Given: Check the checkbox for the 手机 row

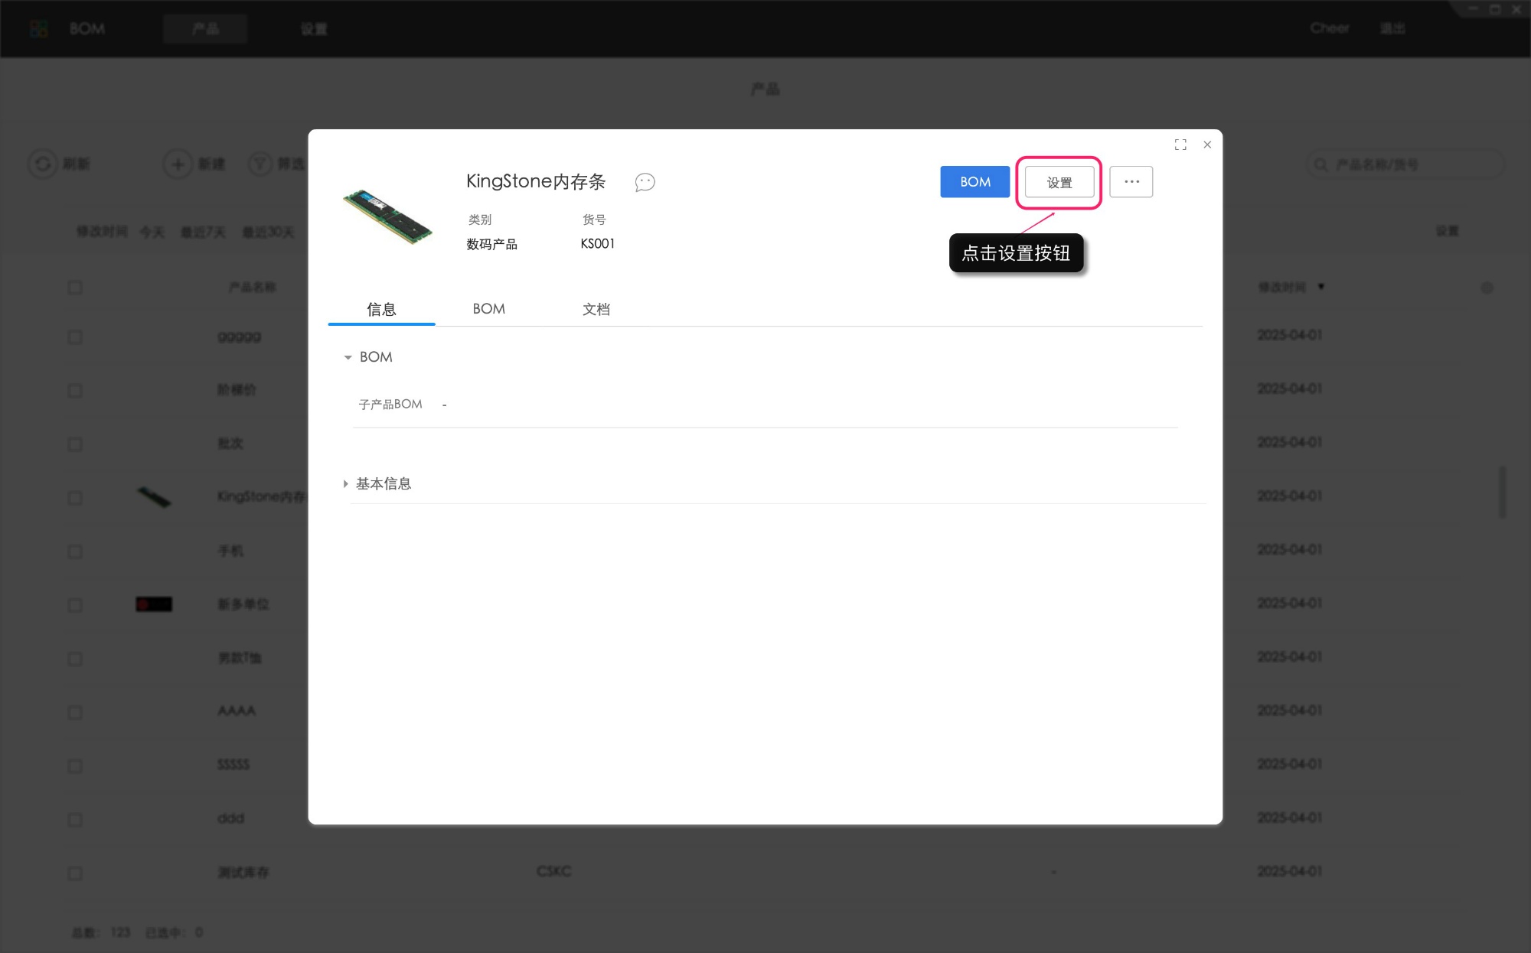Looking at the screenshot, I should [x=74, y=551].
